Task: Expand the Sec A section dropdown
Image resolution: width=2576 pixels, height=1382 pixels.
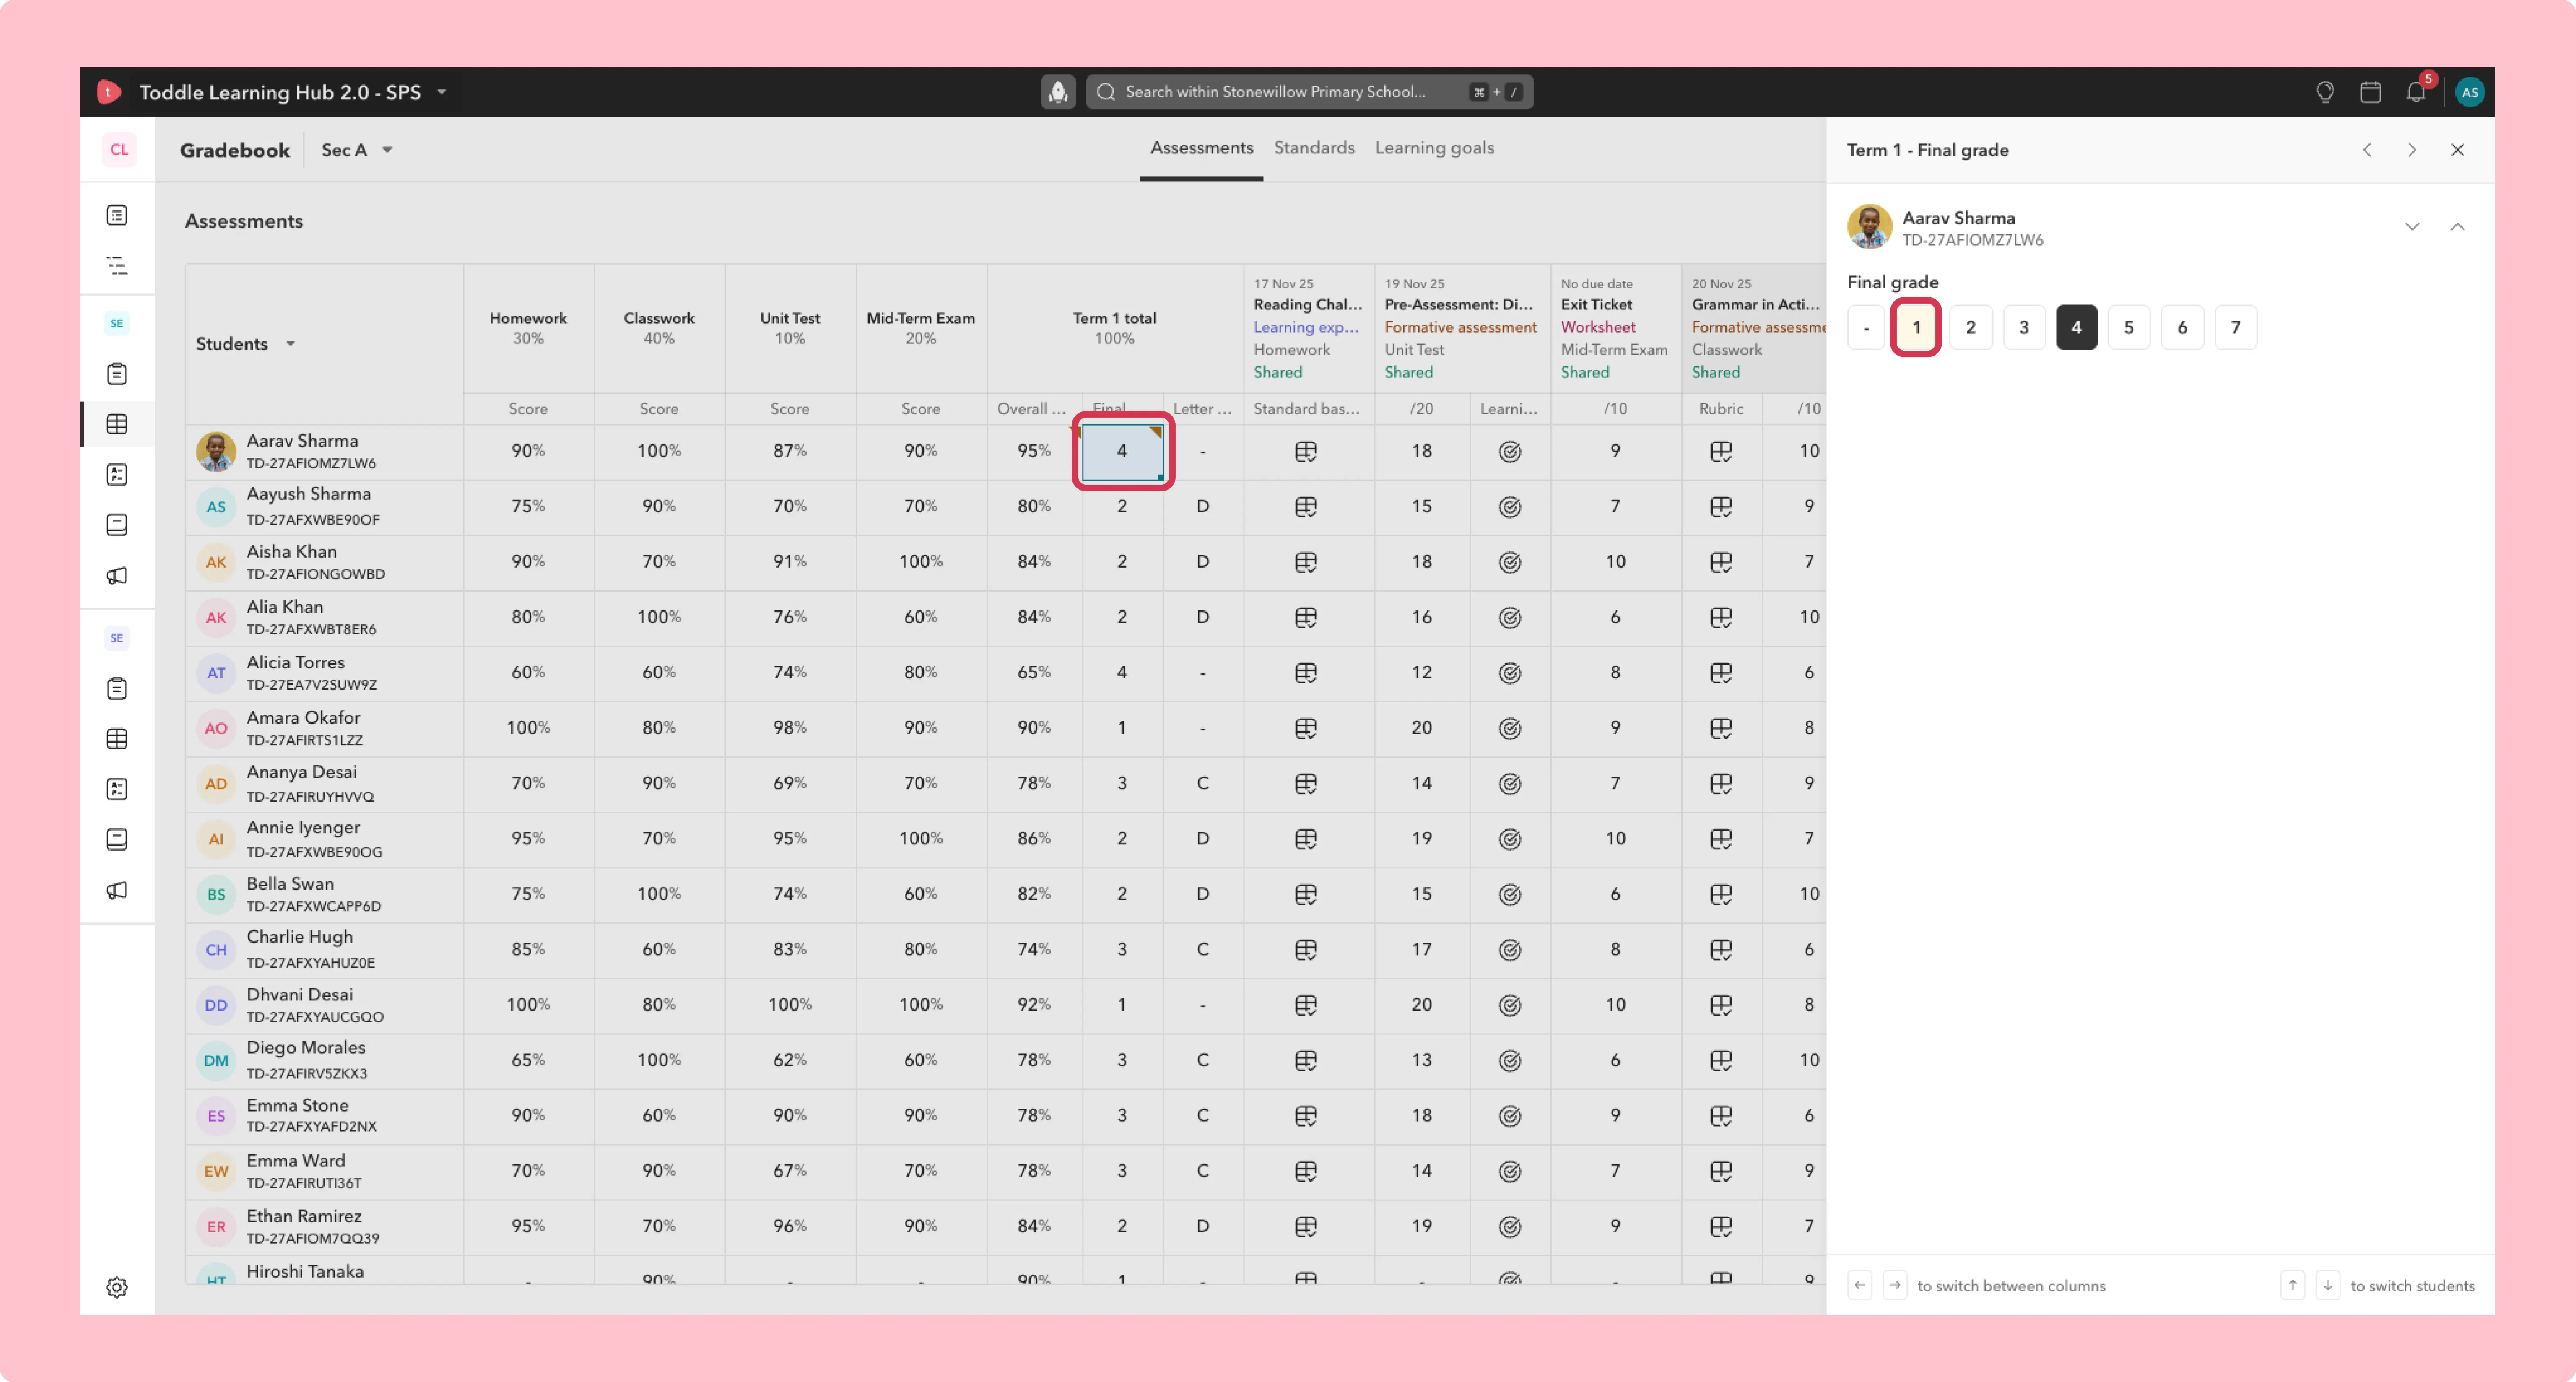Action: point(357,150)
